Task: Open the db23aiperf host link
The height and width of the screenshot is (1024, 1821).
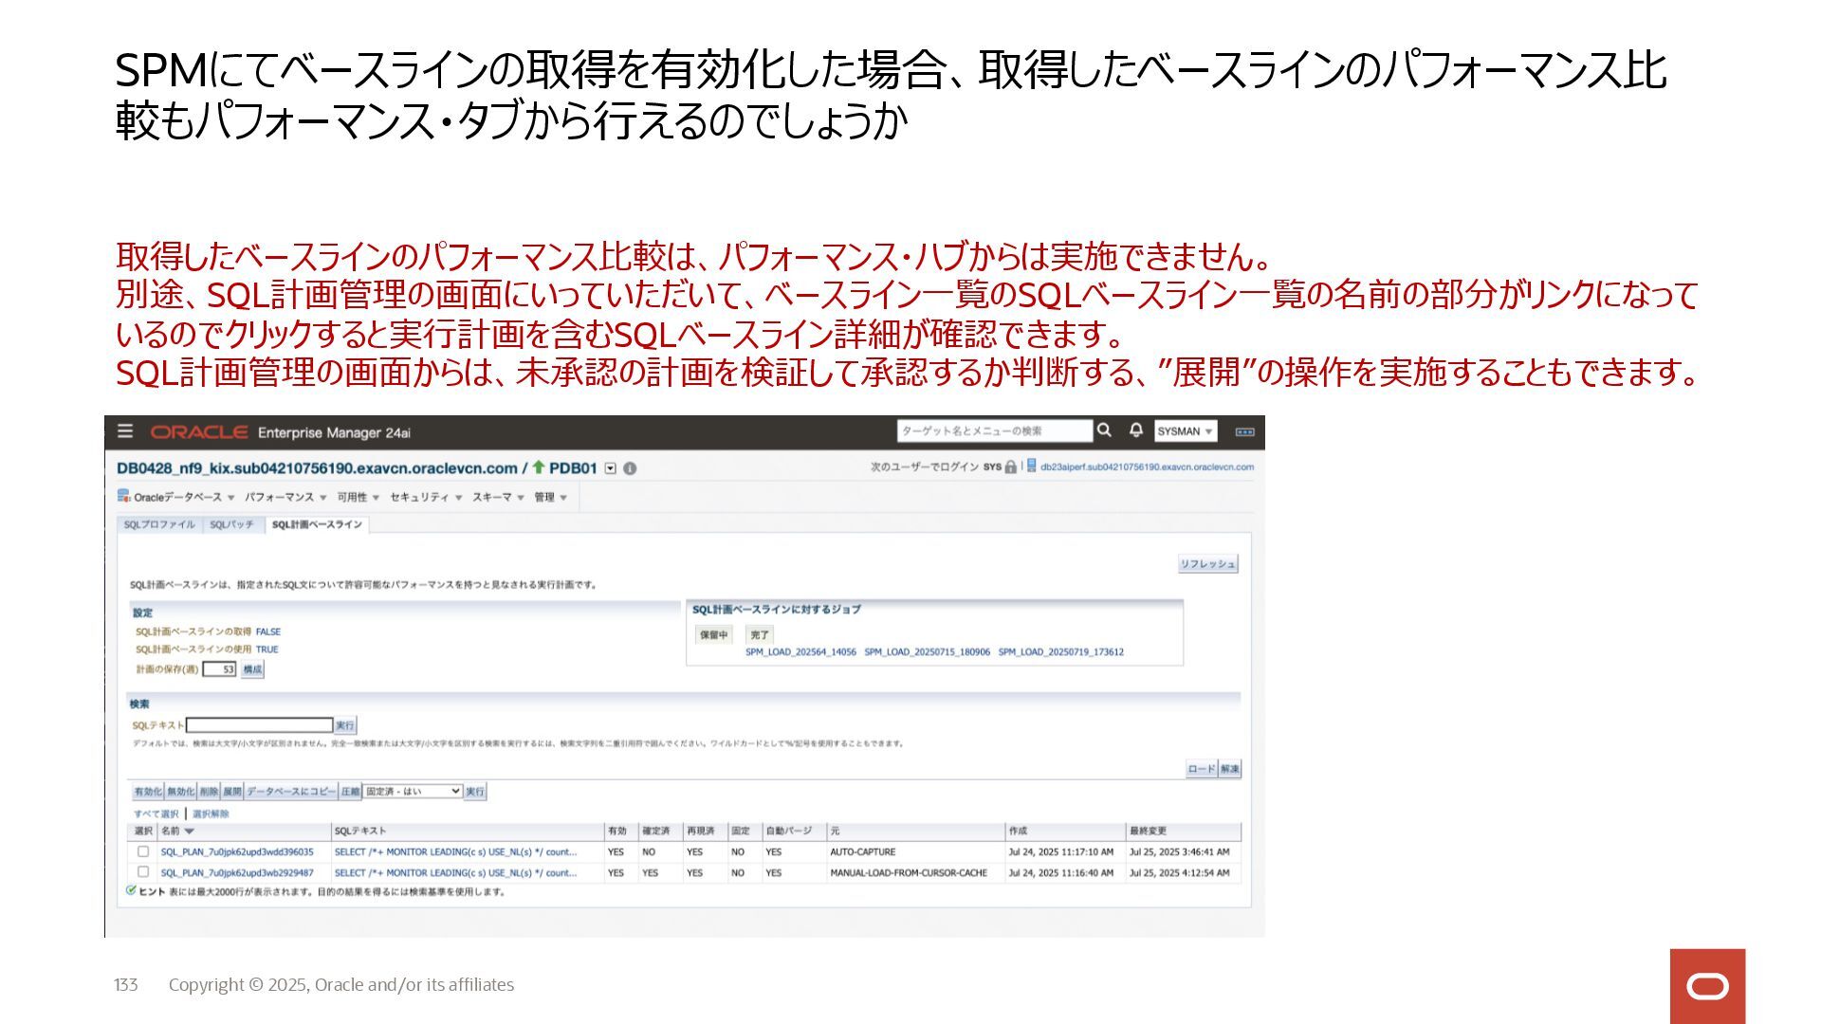Action: coord(1148,466)
